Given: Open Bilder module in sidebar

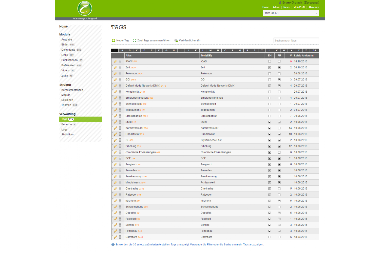Looking at the screenshot, I should (x=65, y=45).
